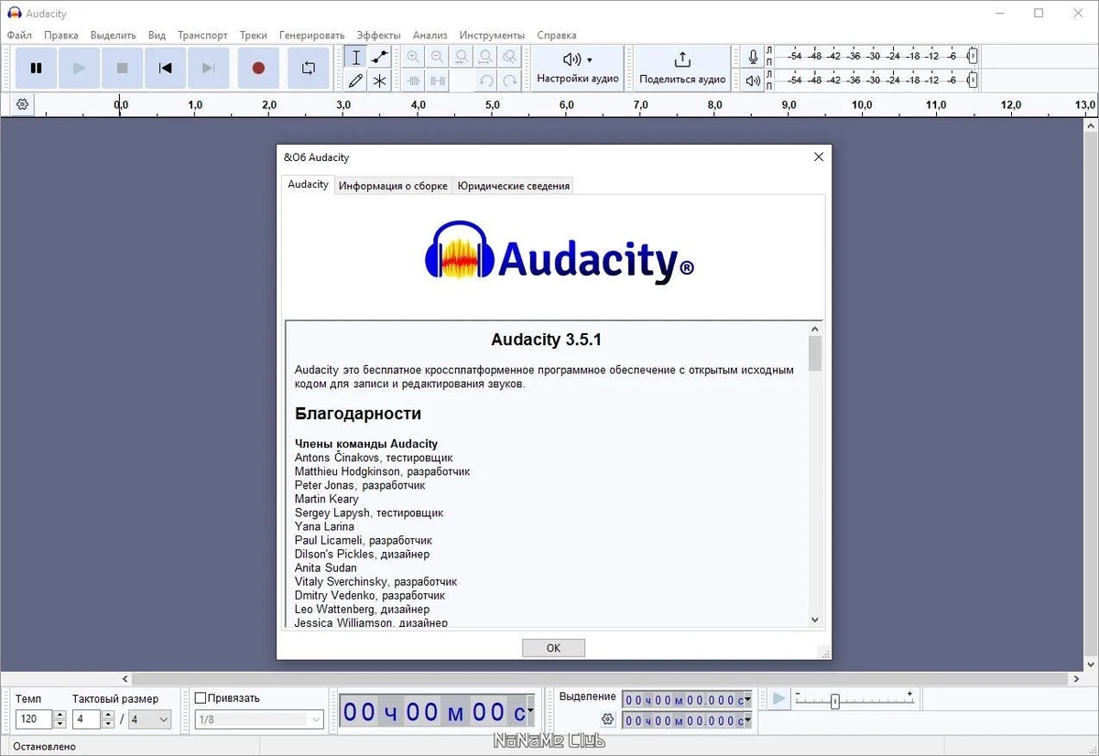
Task: Open the Эффекты menu
Action: coord(378,35)
